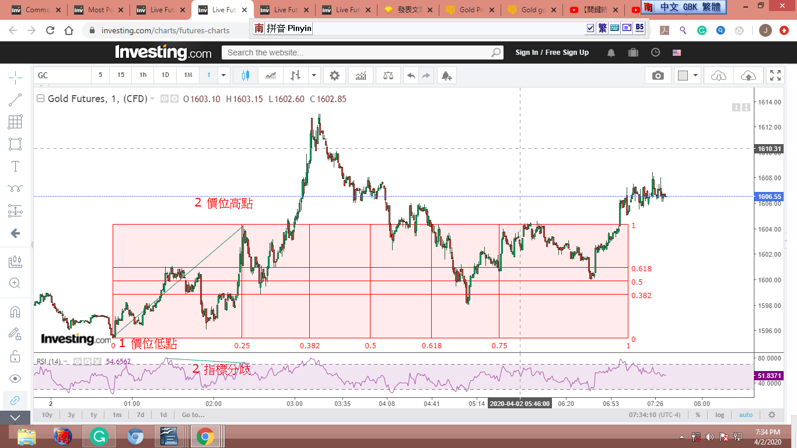Image resolution: width=797 pixels, height=448 pixels.
Task: Toggle auto scale on price axis
Action: pos(746,415)
